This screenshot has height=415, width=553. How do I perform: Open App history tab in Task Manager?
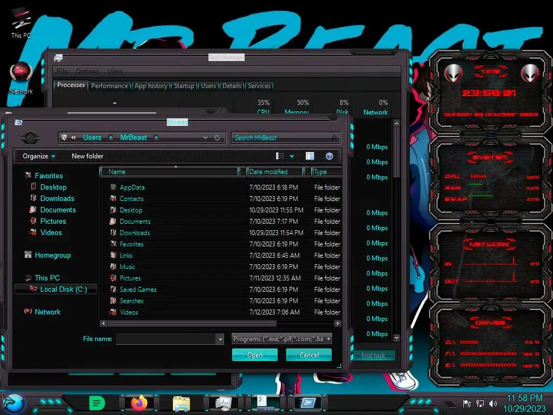click(151, 86)
